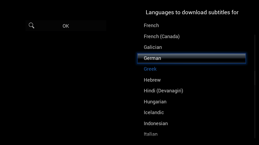Choose the Galician language entry
This screenshot has width=259, height=145.
point(192,47)
